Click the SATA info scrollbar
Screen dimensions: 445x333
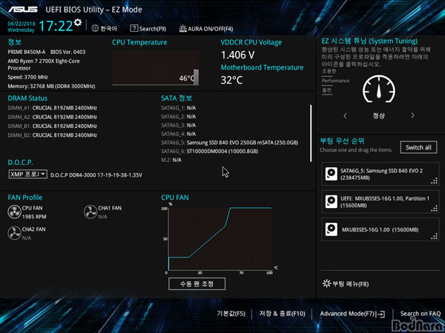pyautogui.click(x=311, y=133)
